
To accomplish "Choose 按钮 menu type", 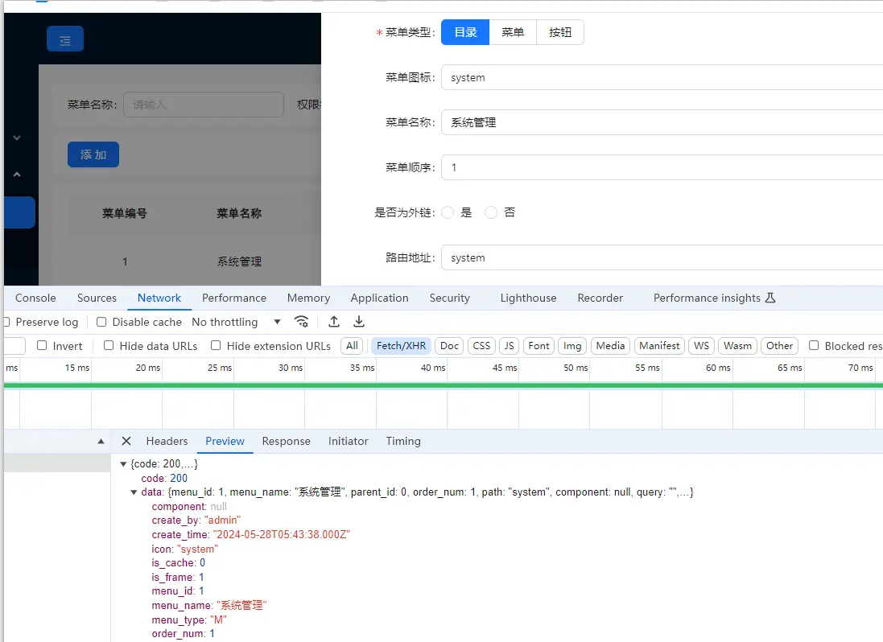I will [559, 33].
